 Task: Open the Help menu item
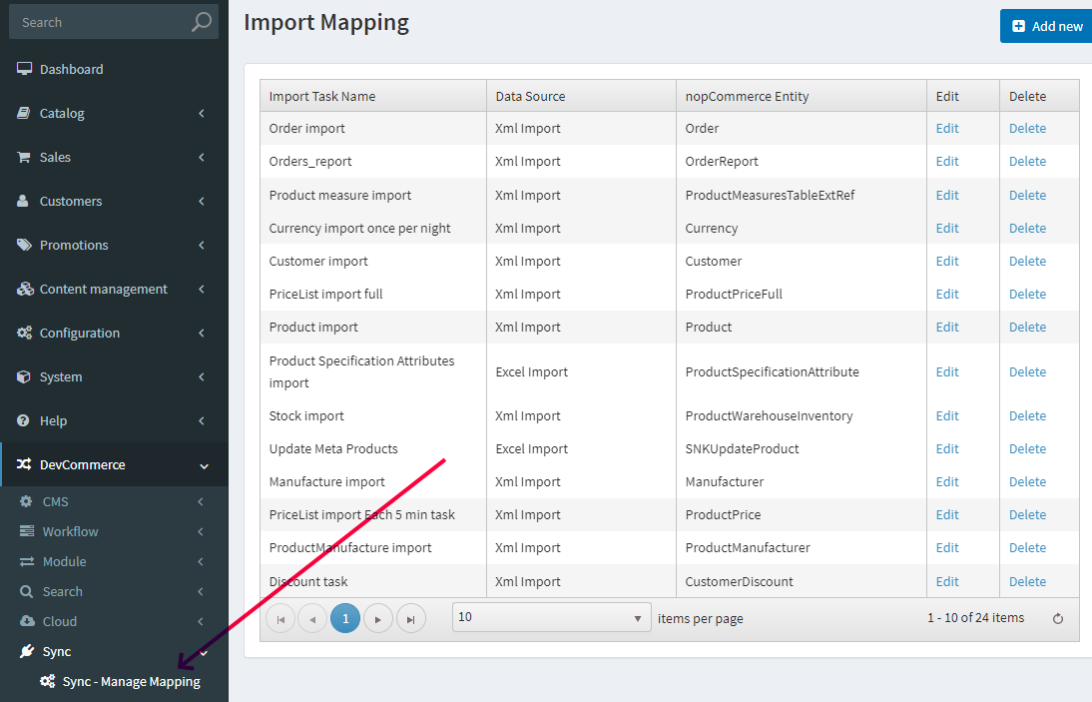click(114, 420)
